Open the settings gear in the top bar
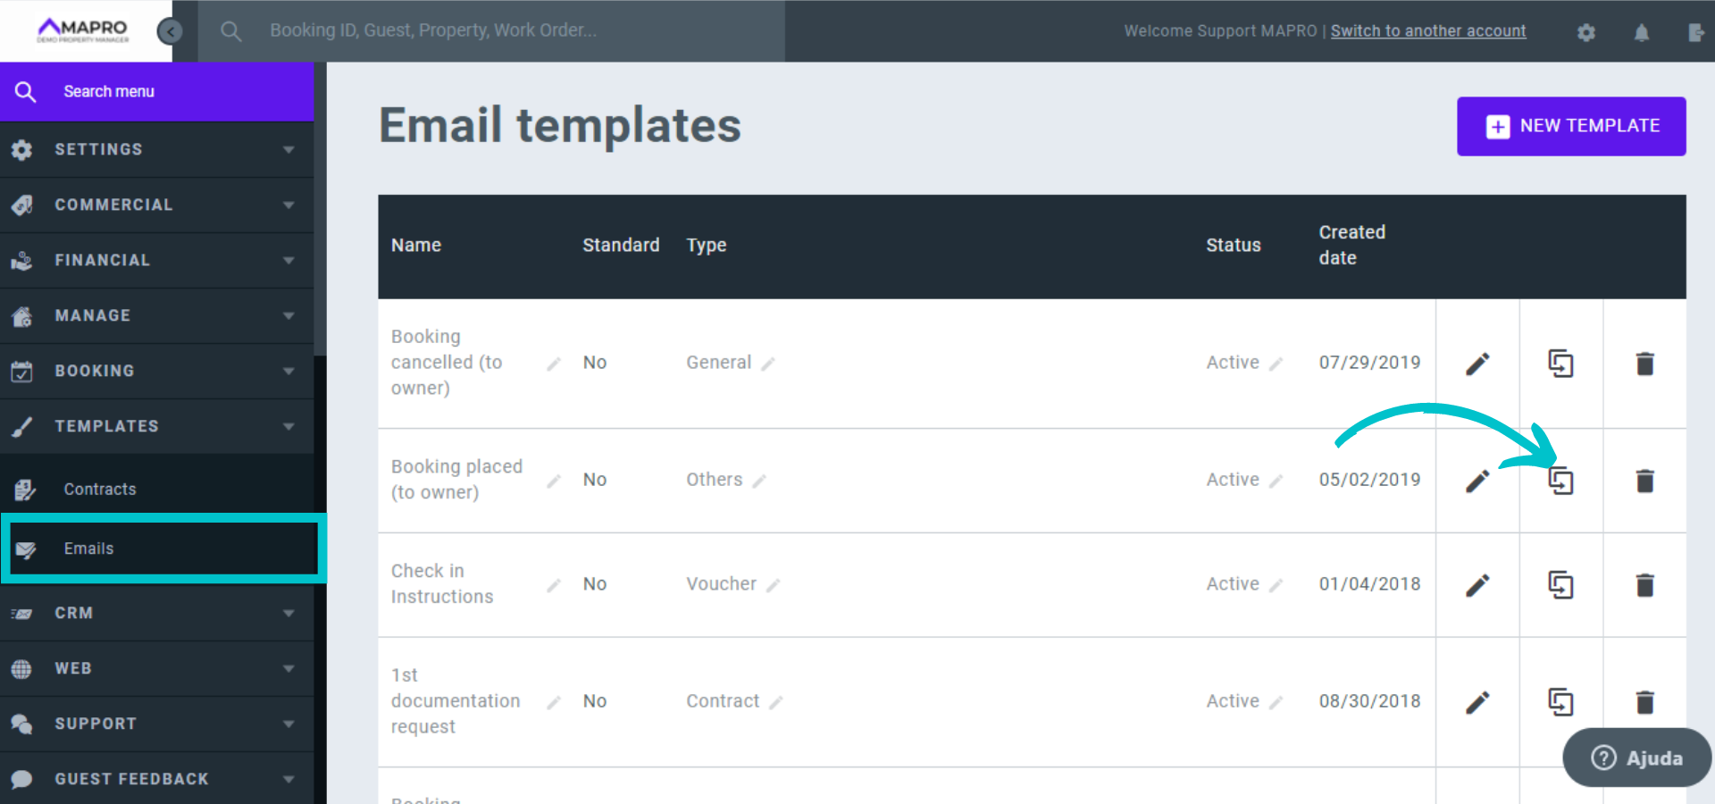Image resolution: width=1715 pixels, height=804 pixels. click(x=1587, y=31)
